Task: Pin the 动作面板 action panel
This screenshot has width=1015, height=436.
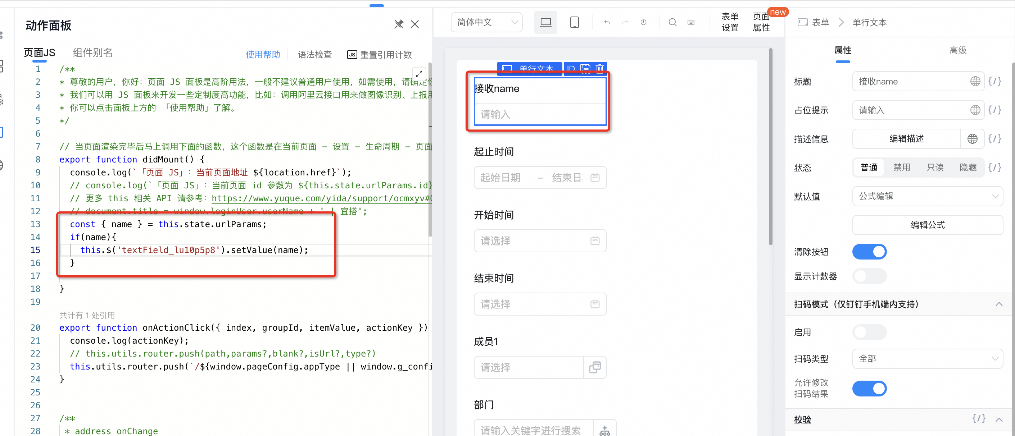Action: (x=399, y=24)
